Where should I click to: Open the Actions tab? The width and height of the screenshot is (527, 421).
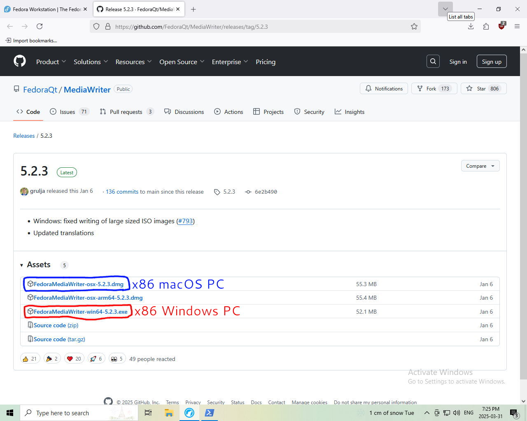coord(229,112)
